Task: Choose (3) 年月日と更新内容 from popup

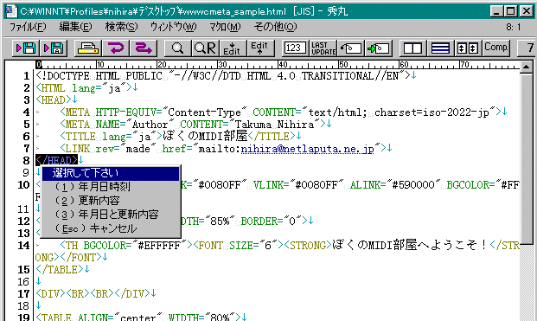Action: click(x=111, y=215)
